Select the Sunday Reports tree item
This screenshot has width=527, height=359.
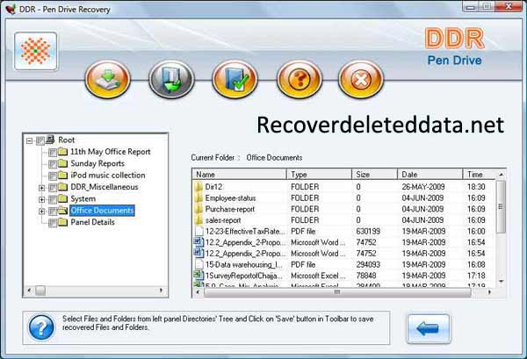click(97, 163)
